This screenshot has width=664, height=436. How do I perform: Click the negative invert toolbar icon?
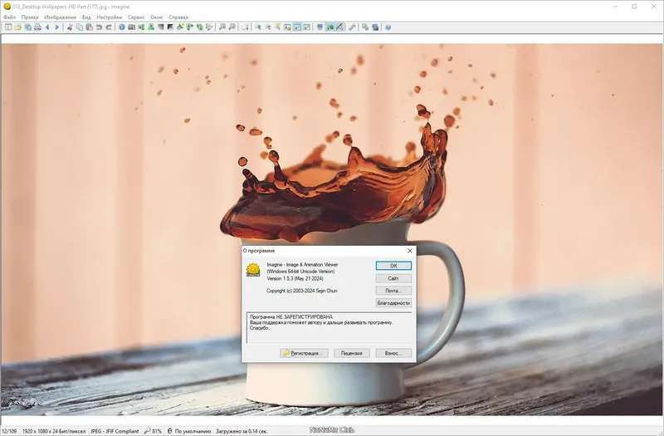coord(170,27)
